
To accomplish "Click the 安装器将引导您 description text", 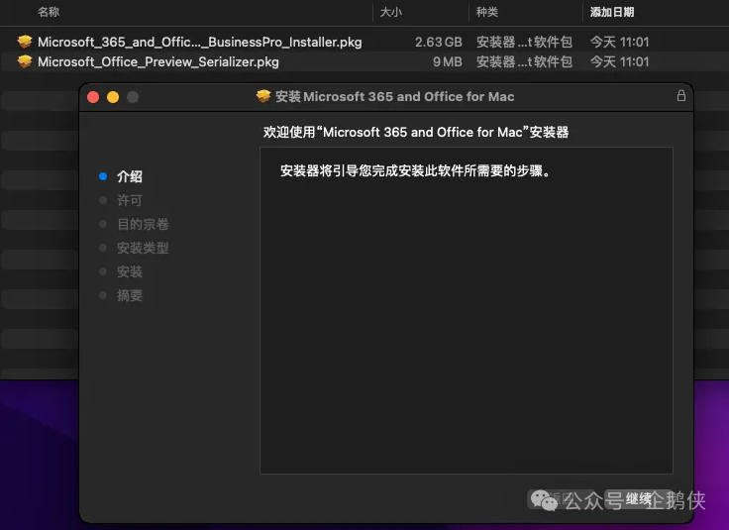I will tap(415, 171).
